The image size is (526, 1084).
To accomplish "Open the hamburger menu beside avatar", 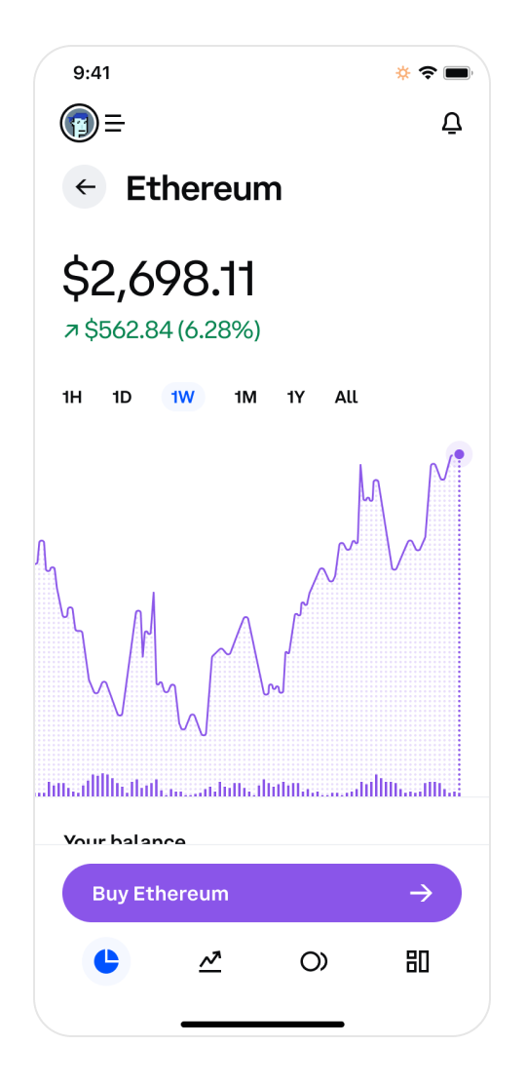I will click(x=115, y=124).
